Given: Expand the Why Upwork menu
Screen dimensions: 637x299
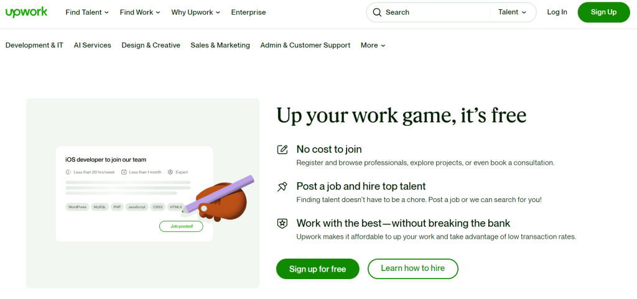Looking at the screenshot, I should (196, 12).
